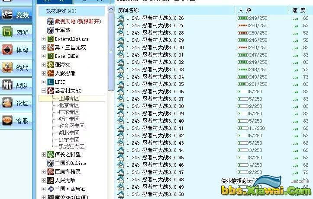Expand the 信长之野望 tree node
This screenshot has width=313, height=199.
pyautogui.click(x=44, y=155)
